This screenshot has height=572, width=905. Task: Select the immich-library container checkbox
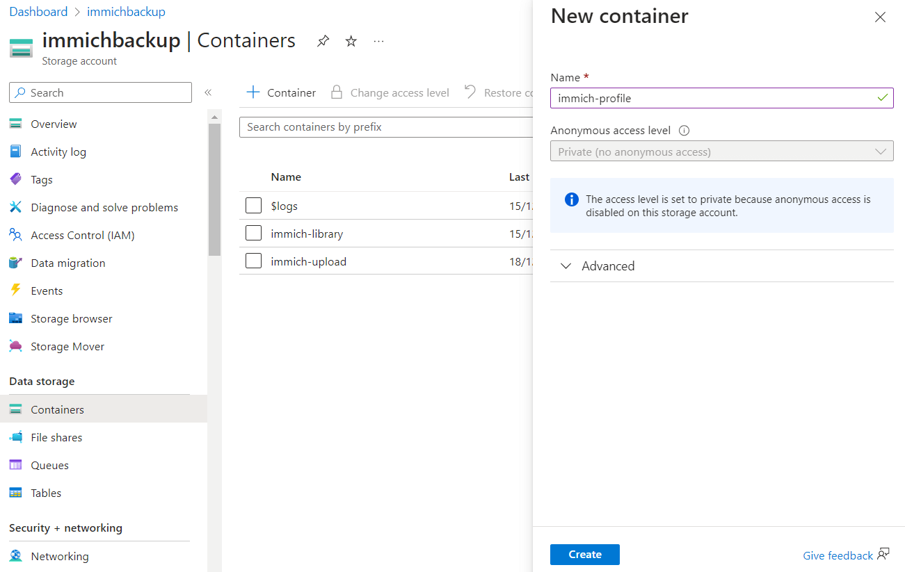(x=253, y=234)
